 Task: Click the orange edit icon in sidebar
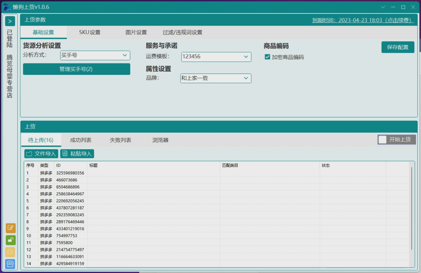coord(10,228)
